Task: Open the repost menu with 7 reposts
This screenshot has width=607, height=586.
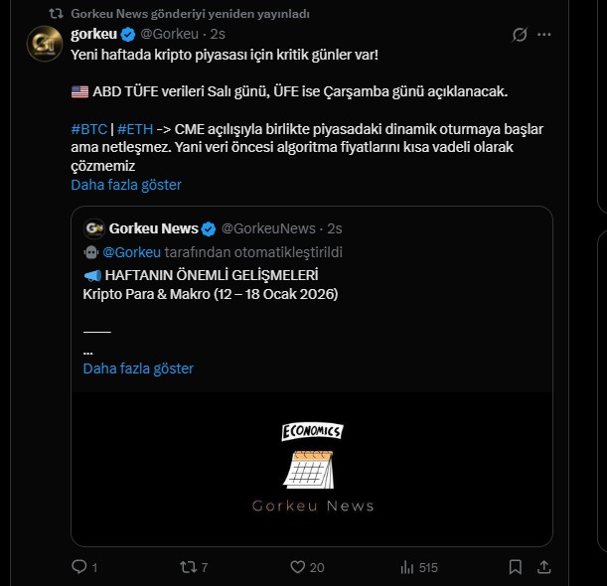Action: click(186, 567)
